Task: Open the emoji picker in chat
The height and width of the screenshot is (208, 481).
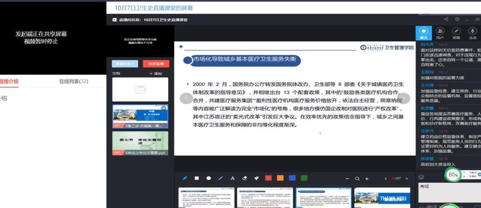Action: [x=421, y=177]
